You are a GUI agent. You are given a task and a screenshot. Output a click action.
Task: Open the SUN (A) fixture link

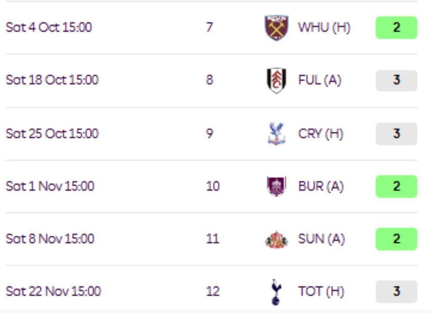(321, 239)
